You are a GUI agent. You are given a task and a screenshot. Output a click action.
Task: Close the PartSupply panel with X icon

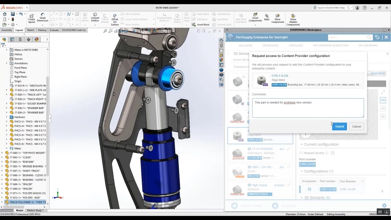pos(386,37)
